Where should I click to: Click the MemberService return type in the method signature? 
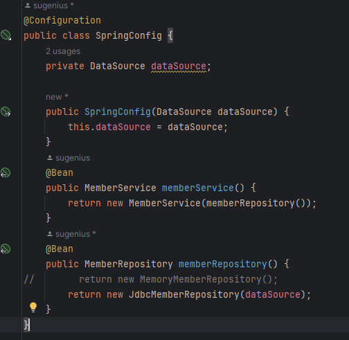120,188
